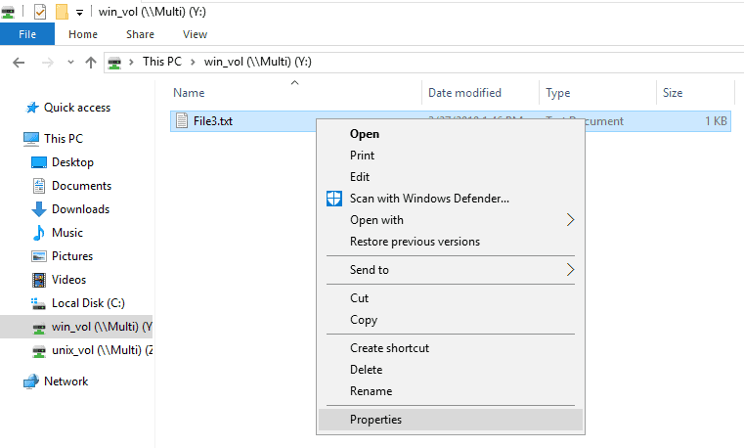Viewport: 744px width, 448px height.
Task: Click the Music note icon in sidebar
Action: click(39, 233)
